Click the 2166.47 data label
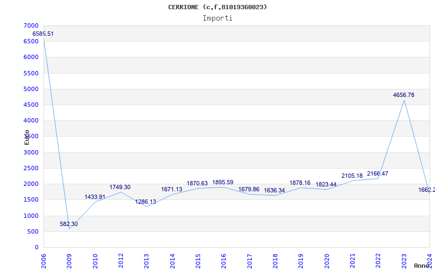The image size is (435, 271). tap(377, 173)
